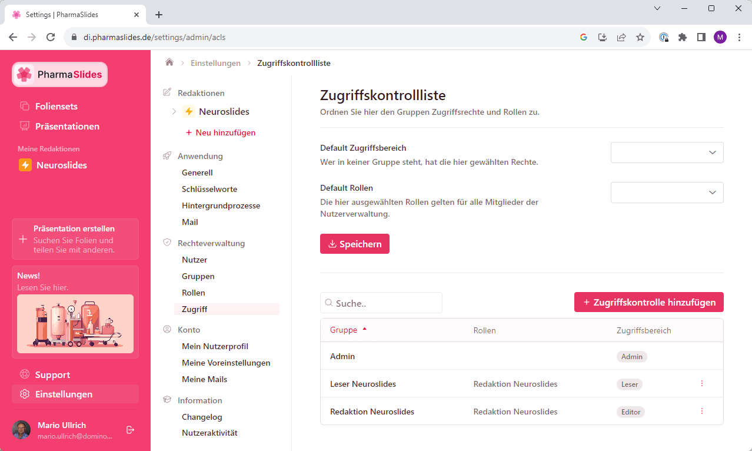Sort the table by Gruppe column

[344, 330]
